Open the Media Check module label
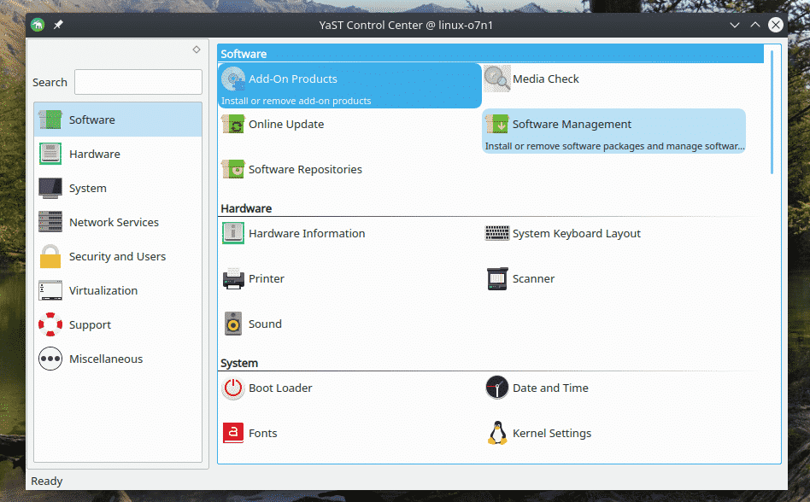The image size is (810, 502). click(545, 79)
